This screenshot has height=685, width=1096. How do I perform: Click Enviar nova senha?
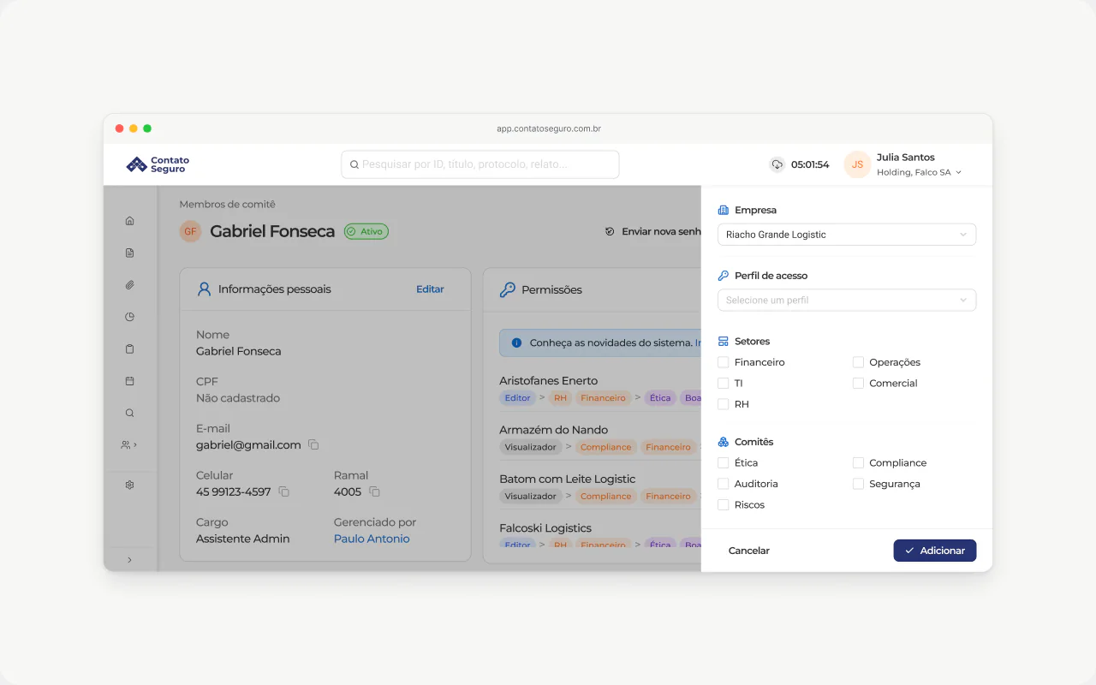[652, 231]
